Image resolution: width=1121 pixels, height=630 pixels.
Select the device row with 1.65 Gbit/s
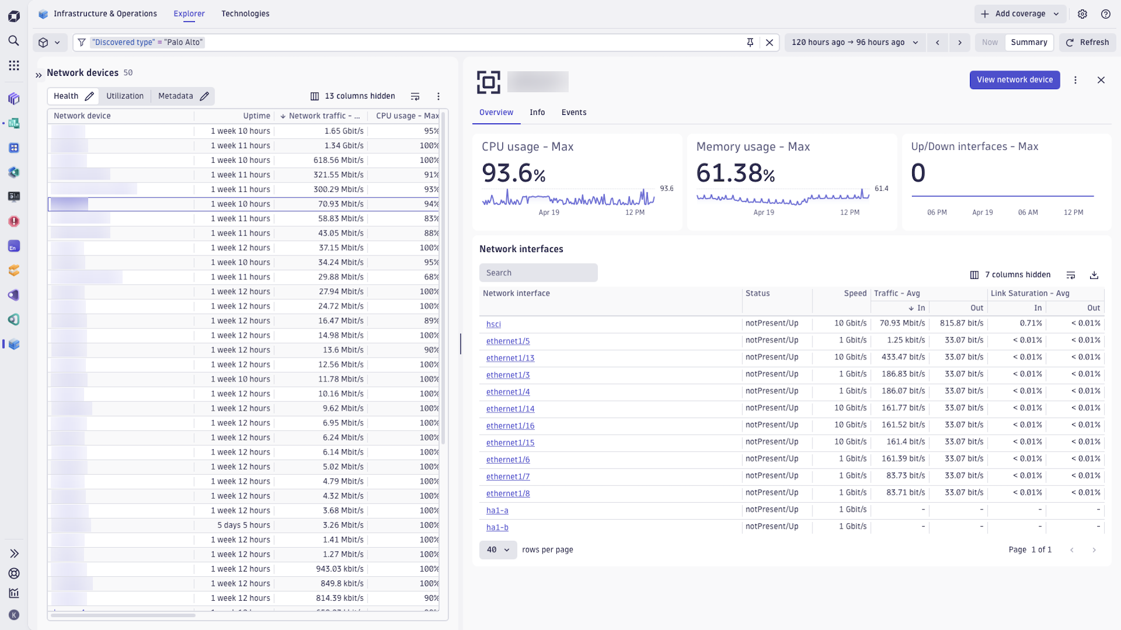(x=244, y=131)
